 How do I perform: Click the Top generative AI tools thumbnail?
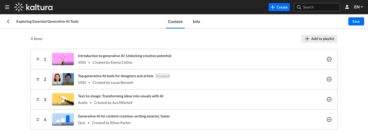[63, 79]
